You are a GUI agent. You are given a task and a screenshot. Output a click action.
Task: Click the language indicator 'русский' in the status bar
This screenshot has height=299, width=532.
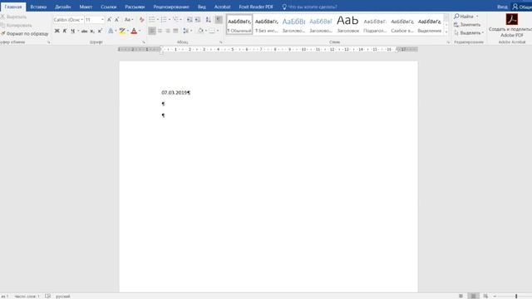pos(63,297)
